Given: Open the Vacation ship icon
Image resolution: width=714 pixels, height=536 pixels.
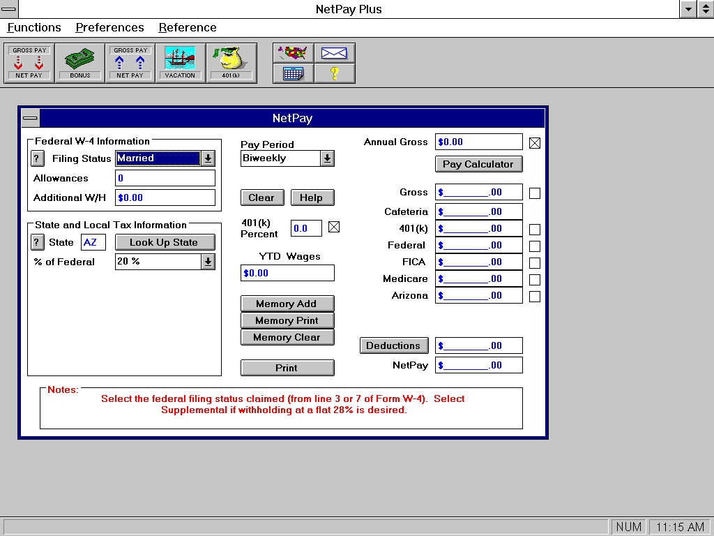Looking at the screenshot, I should tap(180, 63).
